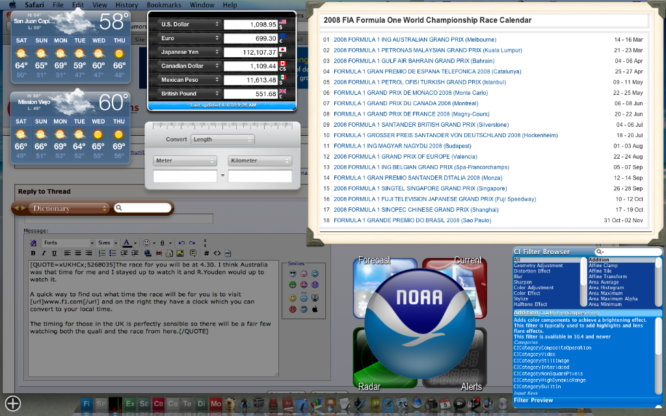Click the insert image icon
This screenshot has height=416, width=666.
point(180,253)
